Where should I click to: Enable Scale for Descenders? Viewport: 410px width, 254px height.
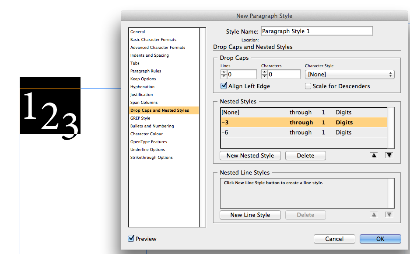(308, 86)
